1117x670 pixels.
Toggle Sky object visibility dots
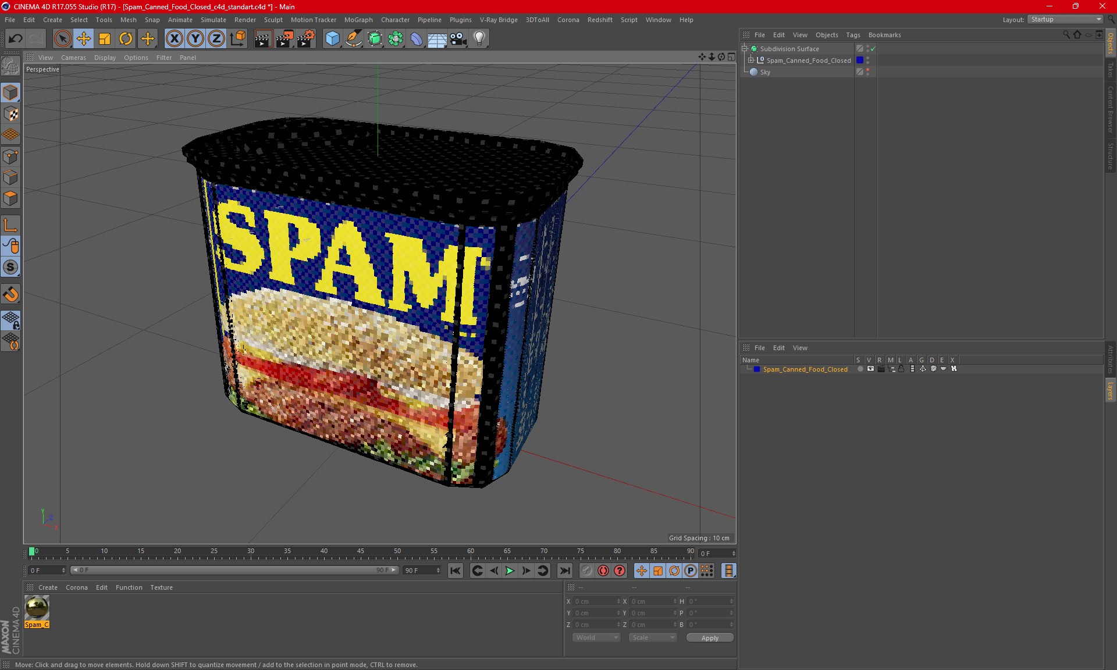[867, 72]
